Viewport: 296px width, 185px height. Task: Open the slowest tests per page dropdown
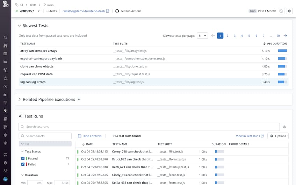(202, 36)
